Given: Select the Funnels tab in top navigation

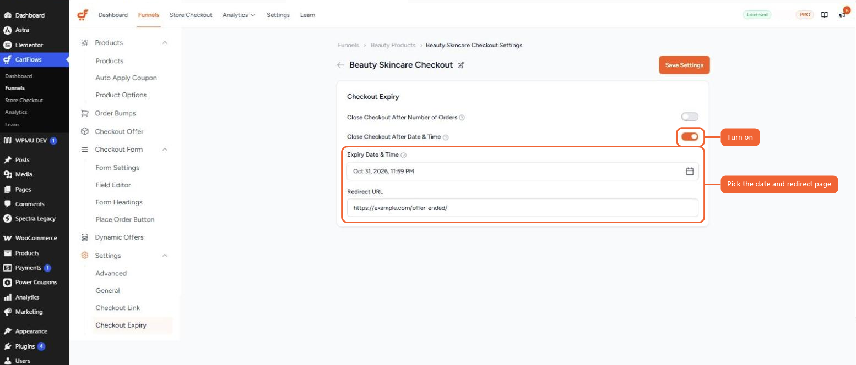Looking at the screenshot, I should pyautogui.click(x=149, y=15).
